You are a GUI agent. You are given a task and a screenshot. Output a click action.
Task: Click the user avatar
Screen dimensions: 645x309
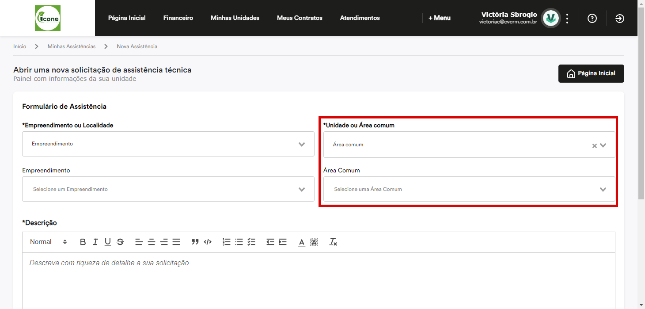click(x=551, y=18)
